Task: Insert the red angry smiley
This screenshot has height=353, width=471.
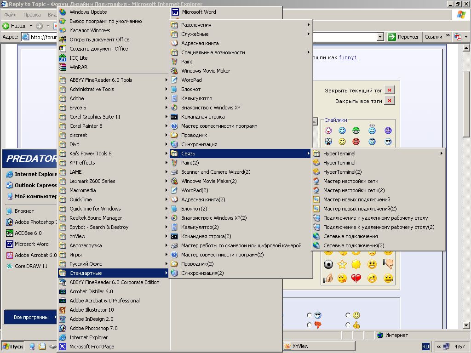Action: (x=356, y=142)
